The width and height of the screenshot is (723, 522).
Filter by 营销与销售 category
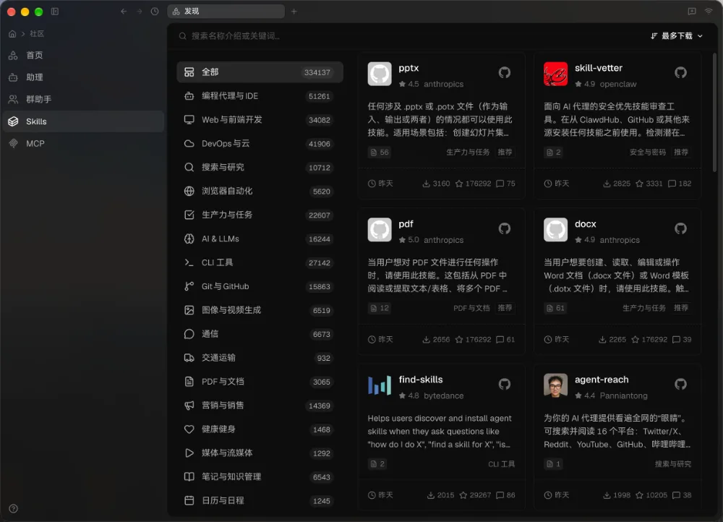click(260, 406)
